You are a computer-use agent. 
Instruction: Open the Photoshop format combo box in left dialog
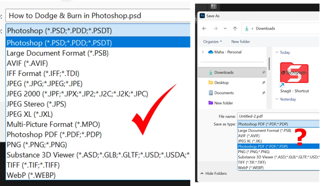(98, 30)
